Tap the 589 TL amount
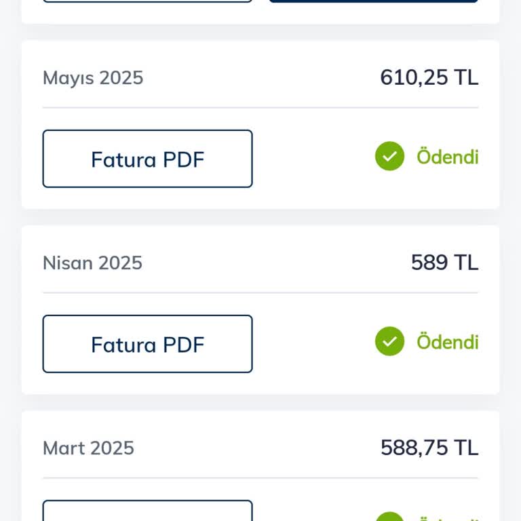Viewport: 521px width, 521px height. [x=444, y=263]
